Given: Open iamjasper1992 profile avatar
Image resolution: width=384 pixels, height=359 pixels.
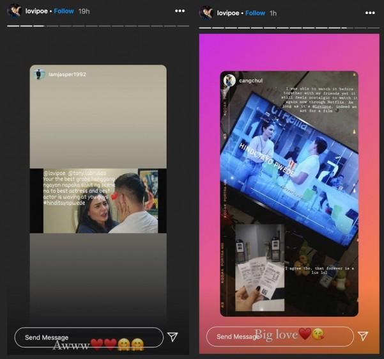Looking at the screenshot, I should tap(39, 74).
